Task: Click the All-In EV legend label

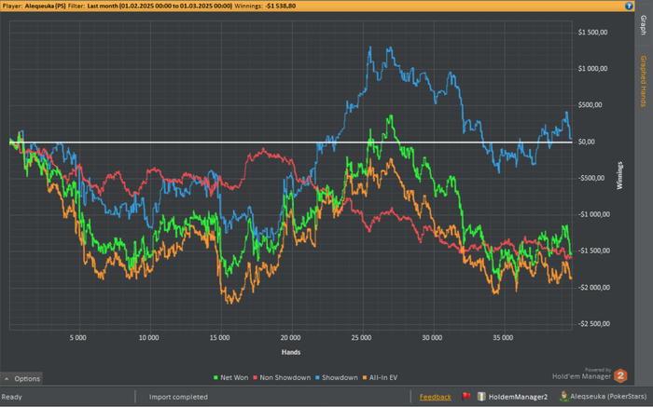Action: 383,377
